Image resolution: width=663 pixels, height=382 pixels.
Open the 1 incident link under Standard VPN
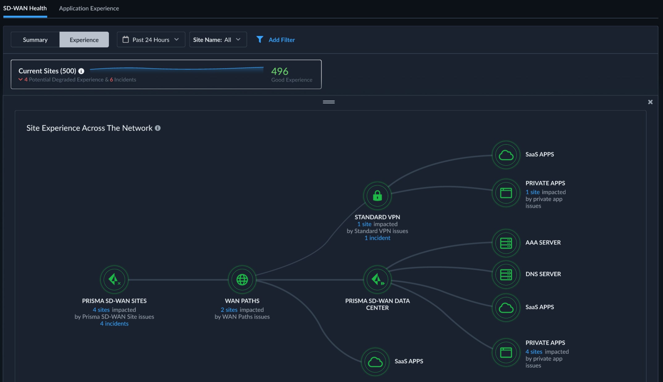coord(377,238)
